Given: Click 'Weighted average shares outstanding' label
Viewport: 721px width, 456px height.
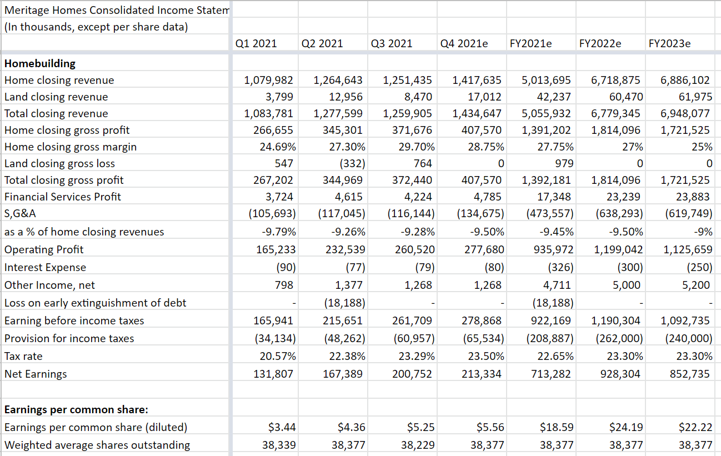Looking at the screenshot, I should (97, 445).
